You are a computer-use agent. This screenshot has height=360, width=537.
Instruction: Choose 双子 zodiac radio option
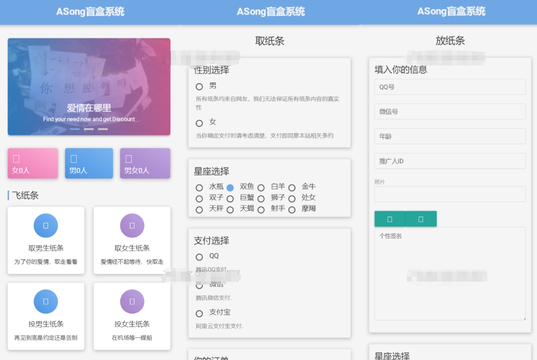199,198
